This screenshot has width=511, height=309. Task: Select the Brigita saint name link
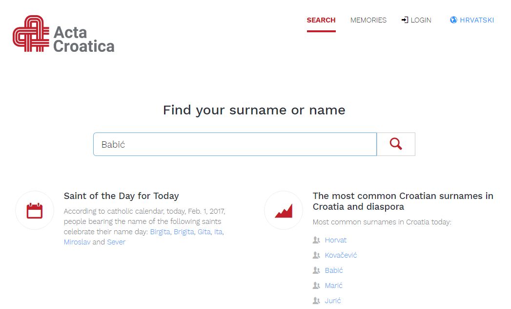pyautogui.click(x=184, y=232)
